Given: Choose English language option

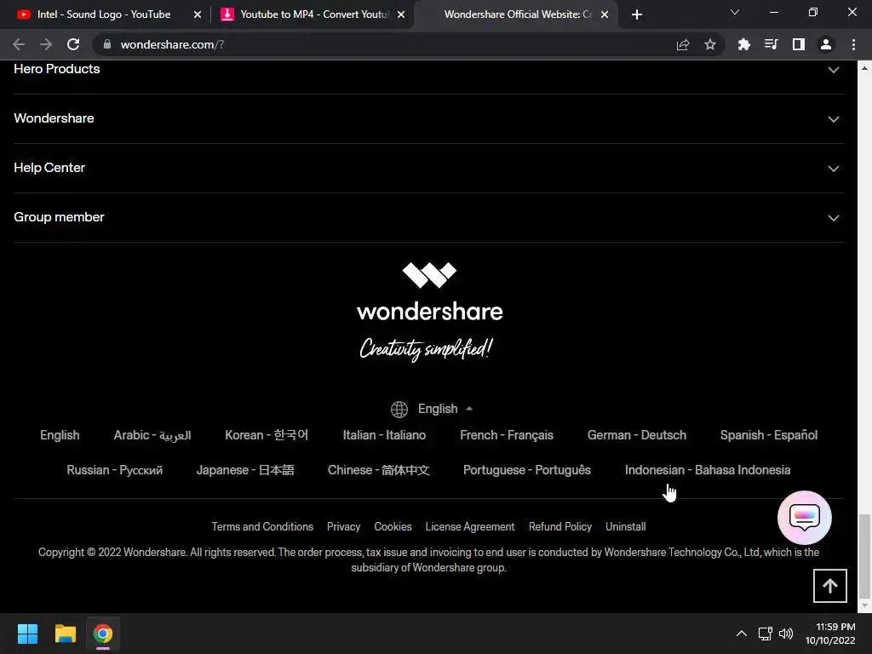Looking at the screenshot, I should (x=60, y=435).
